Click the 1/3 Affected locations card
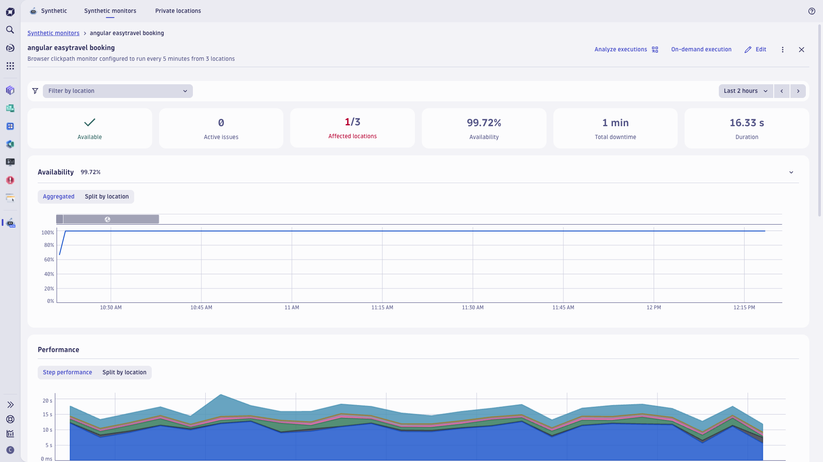Screen dimensions: 823x462 click(x=352, y=128)
